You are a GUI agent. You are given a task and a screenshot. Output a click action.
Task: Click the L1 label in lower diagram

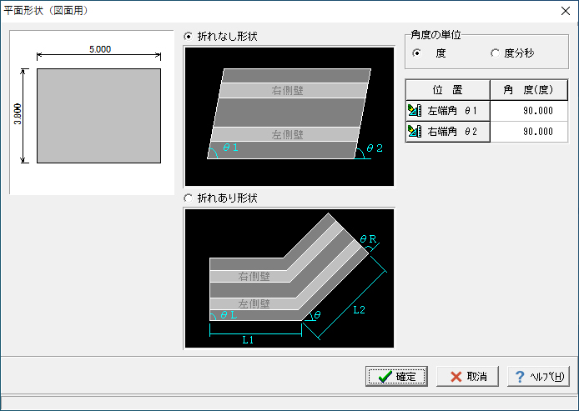point(248,340)
